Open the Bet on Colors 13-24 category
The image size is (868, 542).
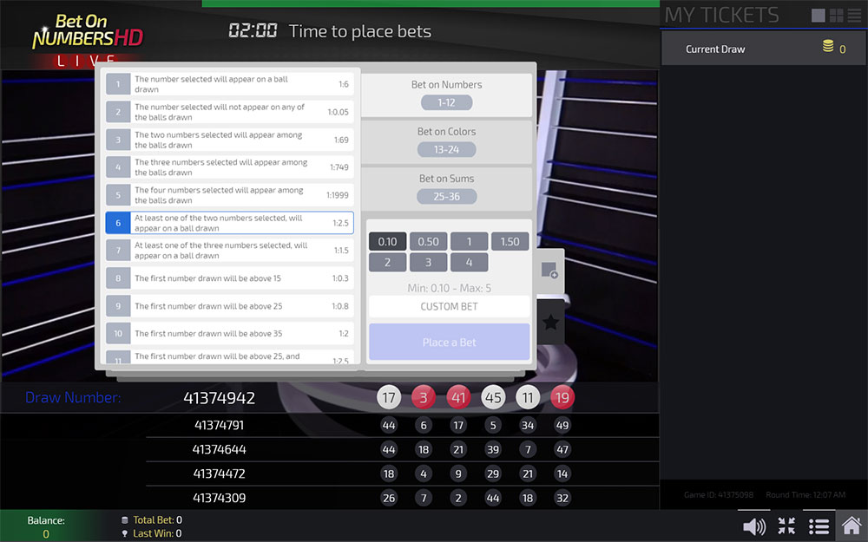click(446, 141)
